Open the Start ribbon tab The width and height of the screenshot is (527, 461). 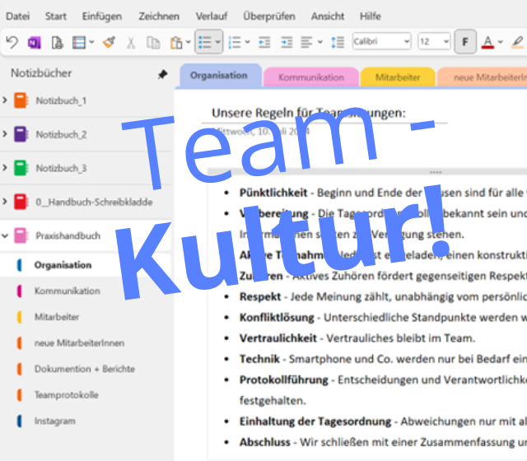tap(56, 16)
